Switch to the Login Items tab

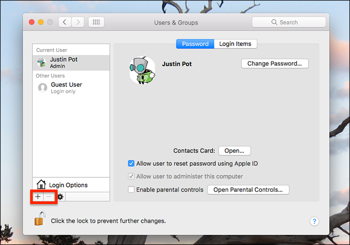[235, 44]
